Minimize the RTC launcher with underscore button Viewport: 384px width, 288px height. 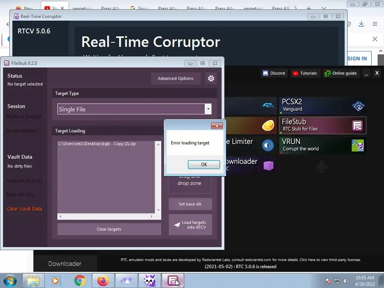coord(366,73)
